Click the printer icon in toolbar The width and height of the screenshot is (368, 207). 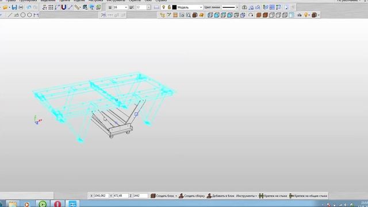(x=21, y=7)
